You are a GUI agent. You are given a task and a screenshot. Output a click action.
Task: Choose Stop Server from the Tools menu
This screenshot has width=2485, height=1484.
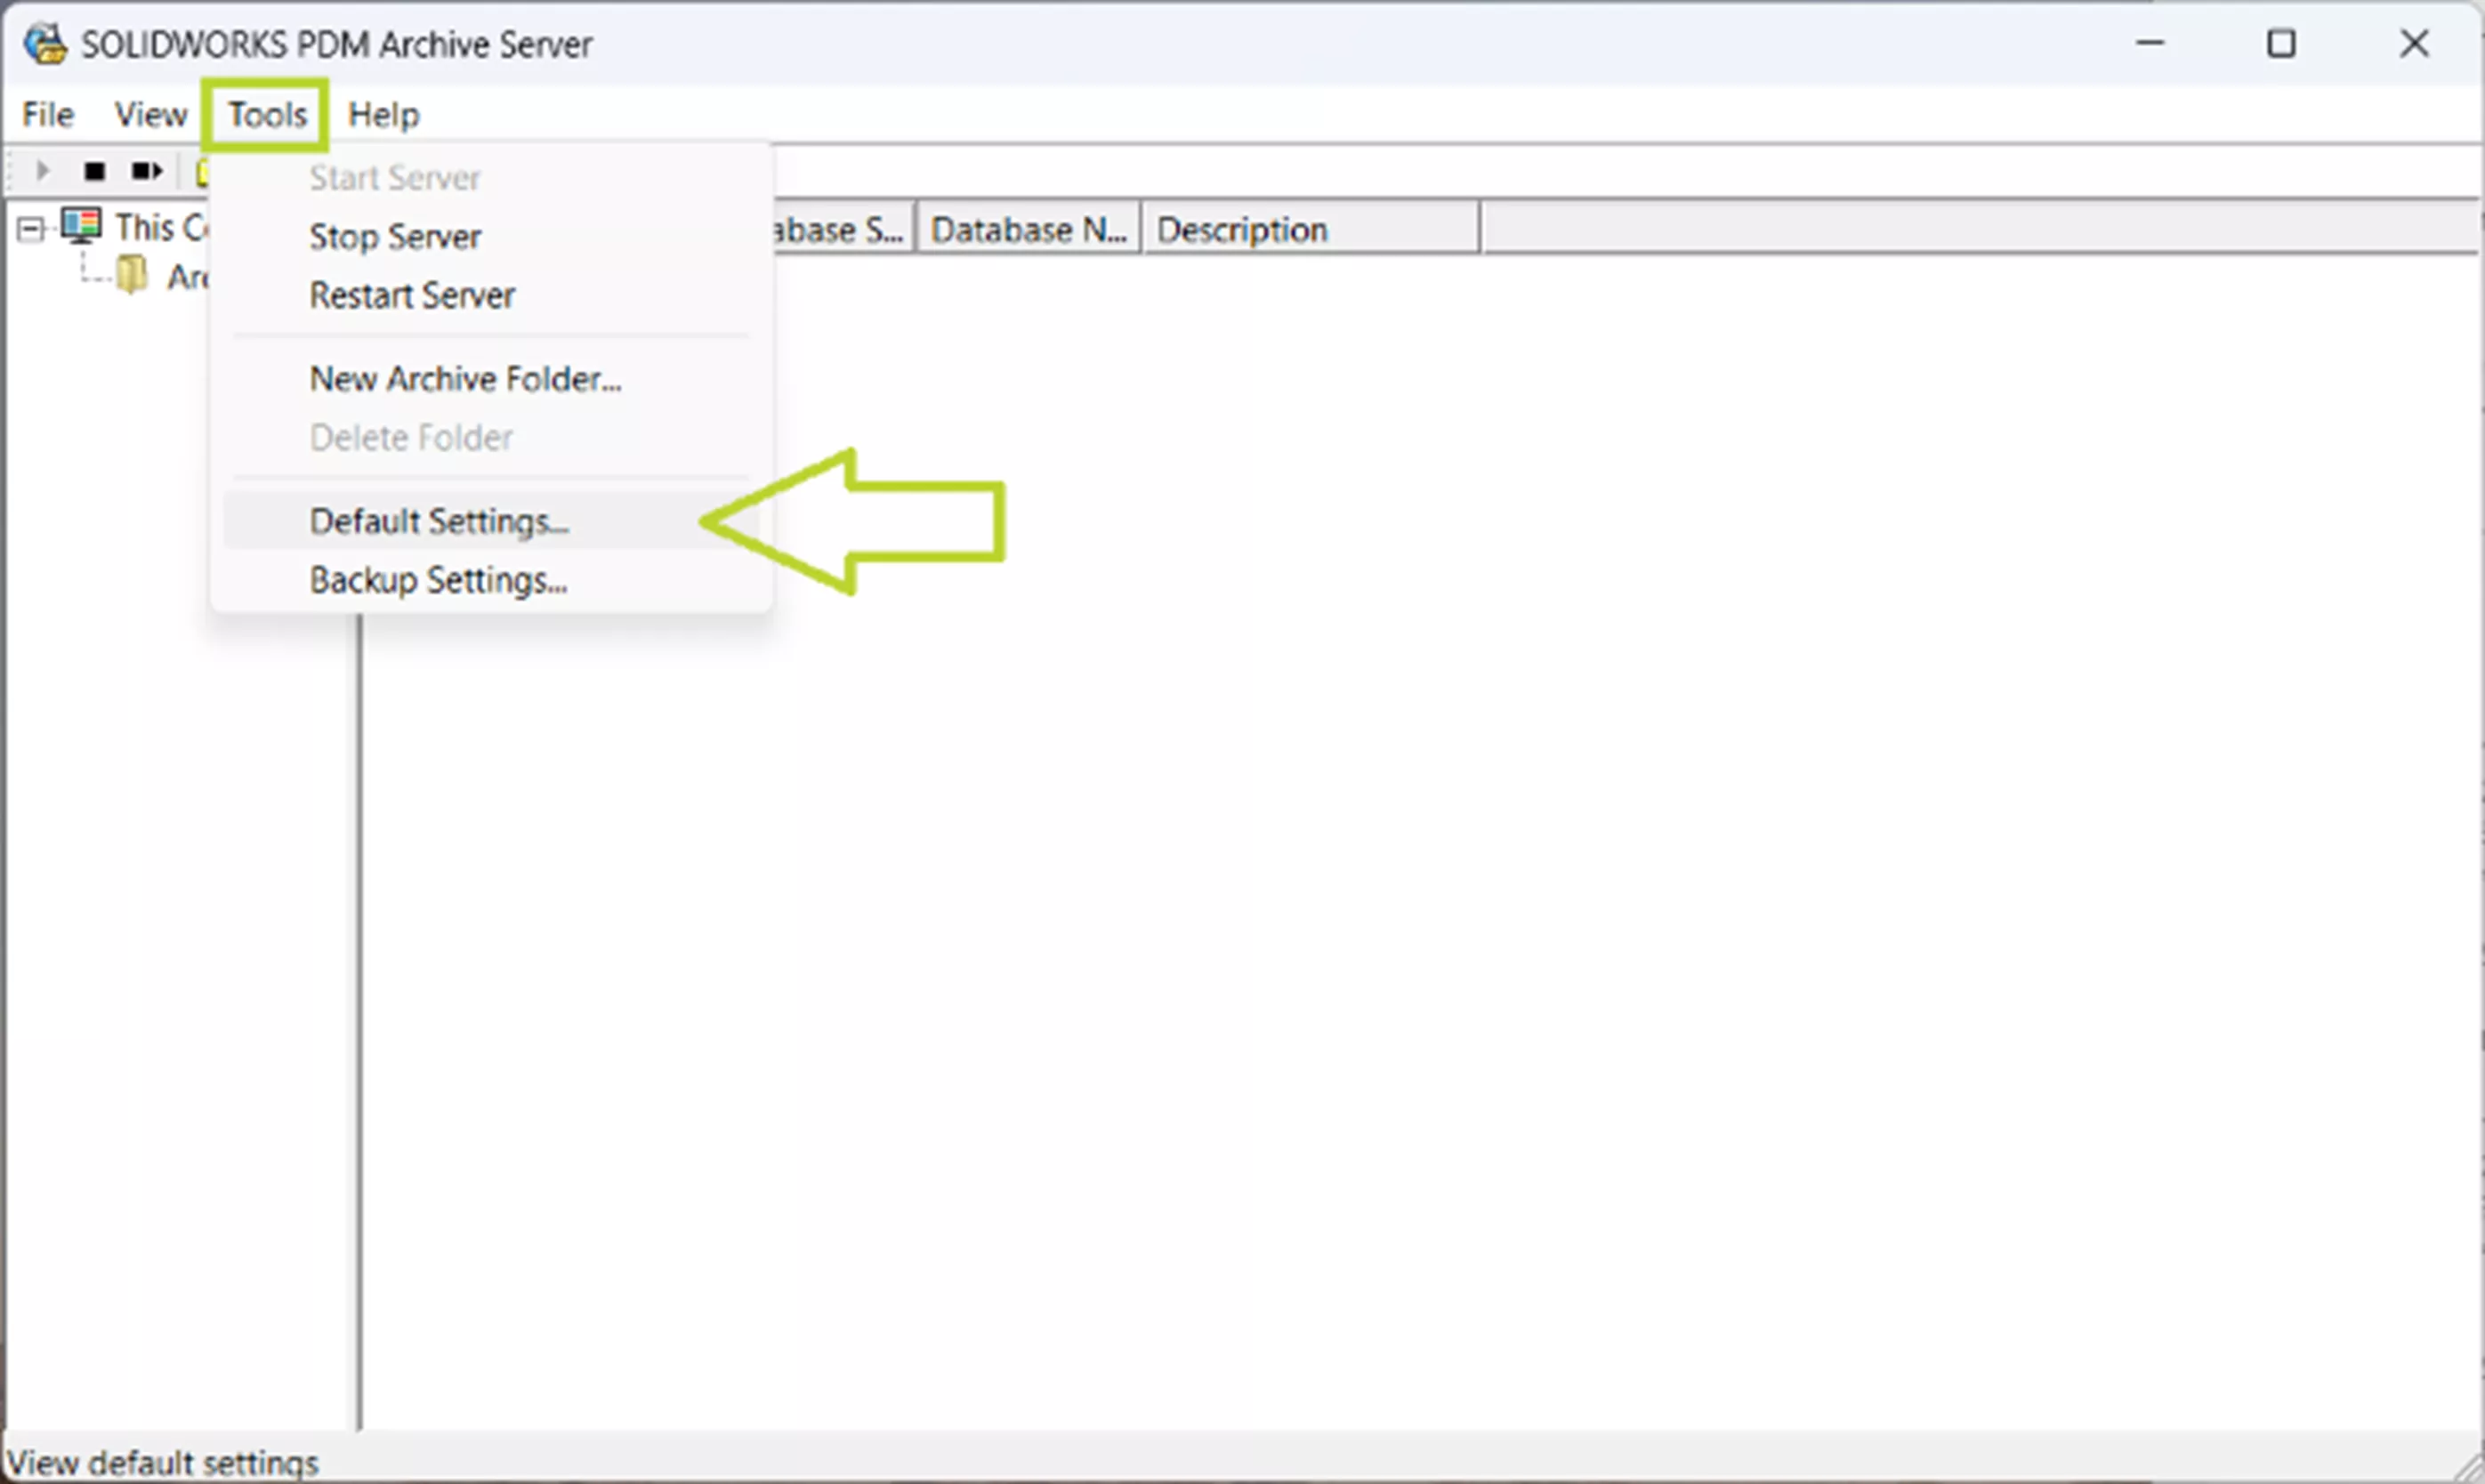(x=394, y=236)
